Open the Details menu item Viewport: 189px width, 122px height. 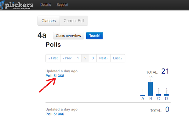[x=46, y=5]
